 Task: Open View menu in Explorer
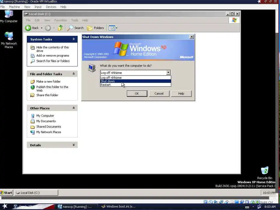click(47, 20)
